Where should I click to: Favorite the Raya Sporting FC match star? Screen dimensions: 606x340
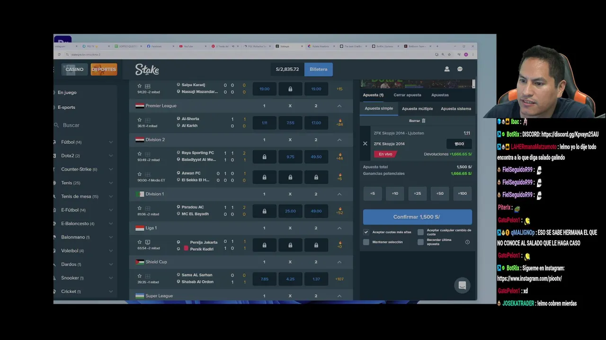[x=140, y=153]
